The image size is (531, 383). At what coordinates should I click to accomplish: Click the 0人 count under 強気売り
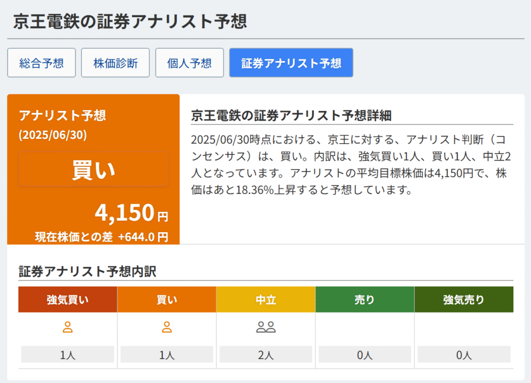tap(464, 355)
